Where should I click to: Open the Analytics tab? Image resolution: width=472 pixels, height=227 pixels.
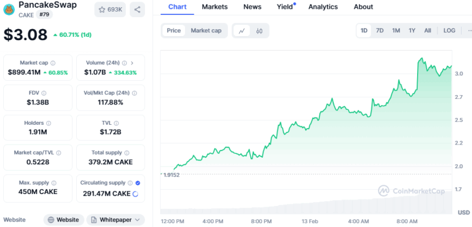[323, 7]
